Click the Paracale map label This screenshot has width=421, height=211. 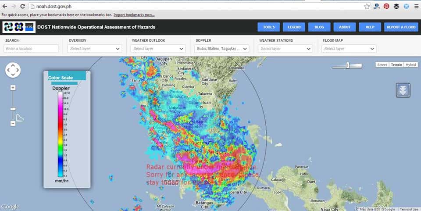(x=301, y=167)
